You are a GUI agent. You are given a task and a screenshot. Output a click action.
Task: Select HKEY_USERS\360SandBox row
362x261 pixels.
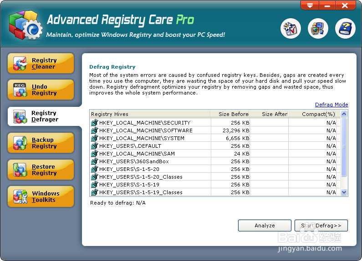tap(215, 161)
